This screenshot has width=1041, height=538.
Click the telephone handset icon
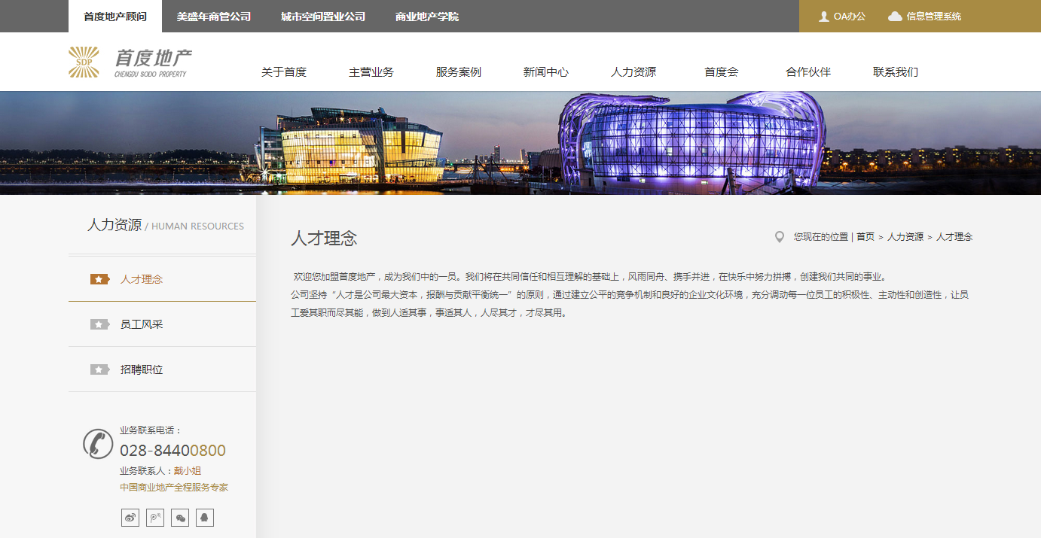point(98,443)
